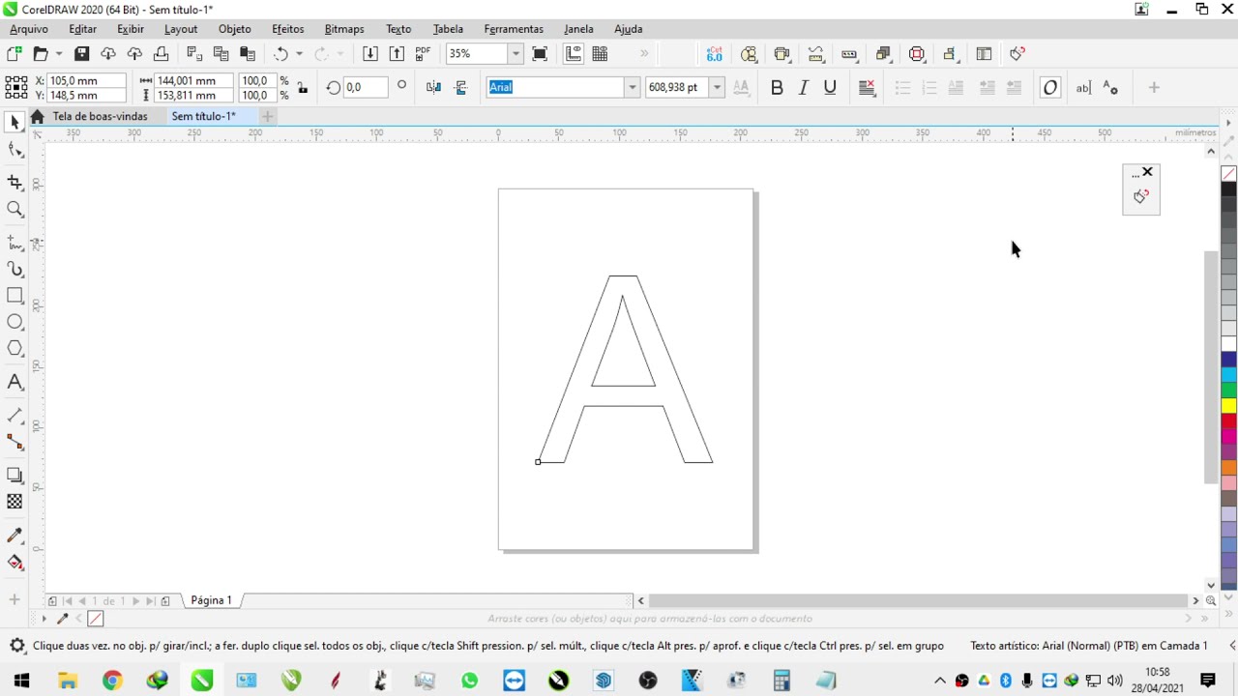Save the document with the floppy icon
The height and width of the screenshot is (696, 1238).
[82, 54]
